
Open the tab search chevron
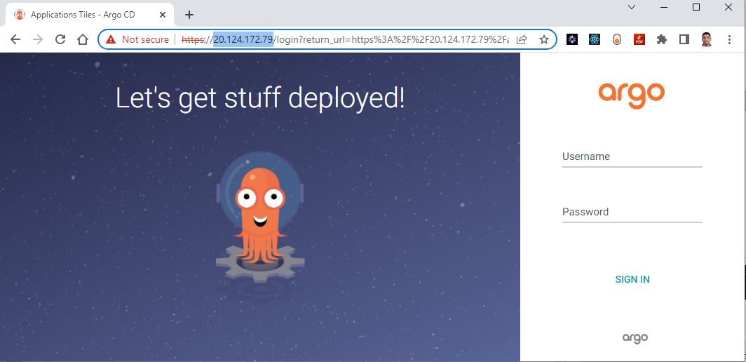click(x=632, y=7)
